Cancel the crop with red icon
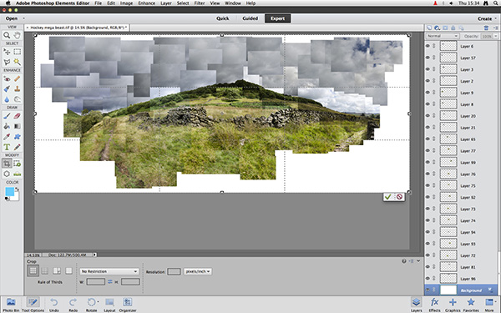The image size is (501, 313). click(399, 197)
